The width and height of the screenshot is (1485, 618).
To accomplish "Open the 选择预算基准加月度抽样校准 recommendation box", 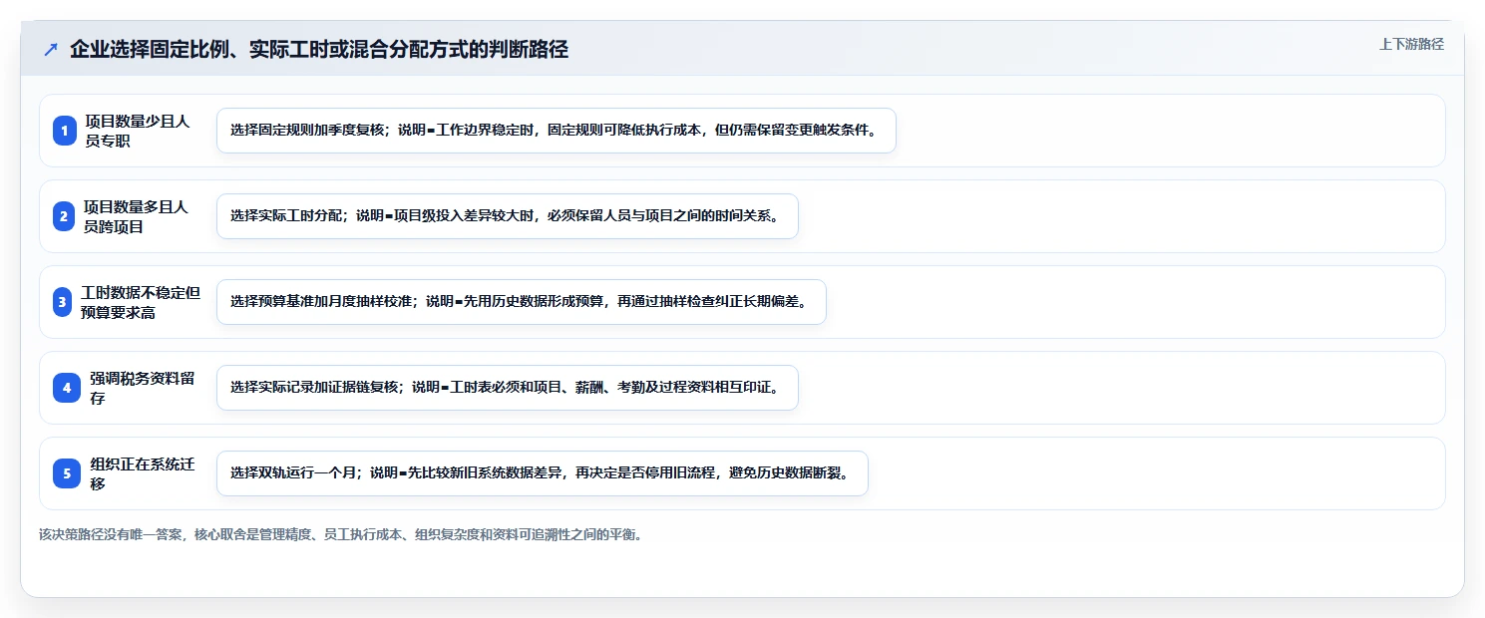I will 522,302.
